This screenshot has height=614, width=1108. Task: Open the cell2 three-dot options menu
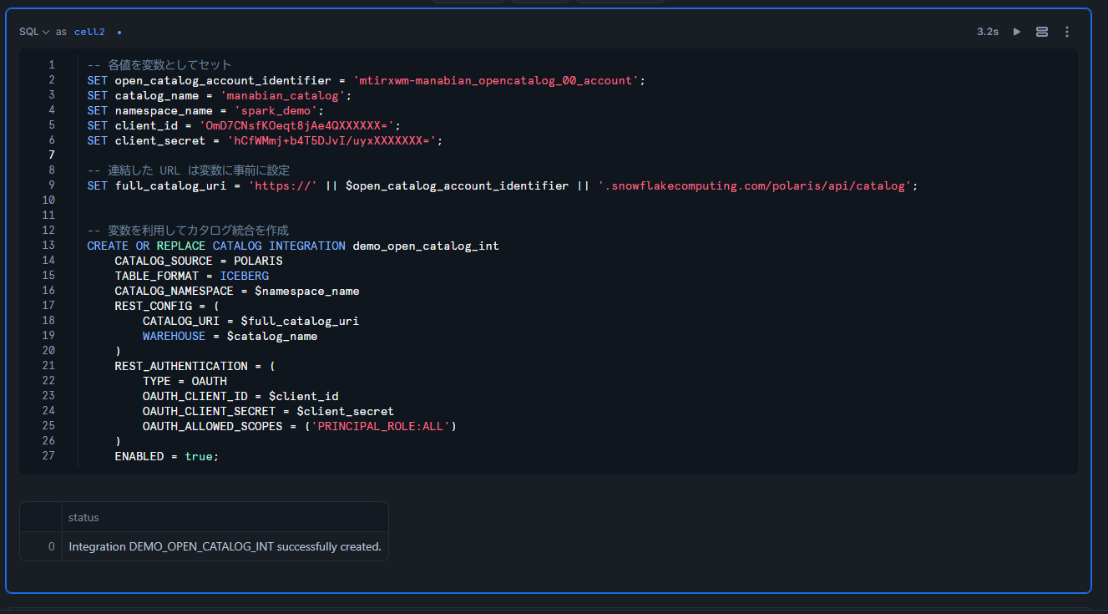point(1067,32)
